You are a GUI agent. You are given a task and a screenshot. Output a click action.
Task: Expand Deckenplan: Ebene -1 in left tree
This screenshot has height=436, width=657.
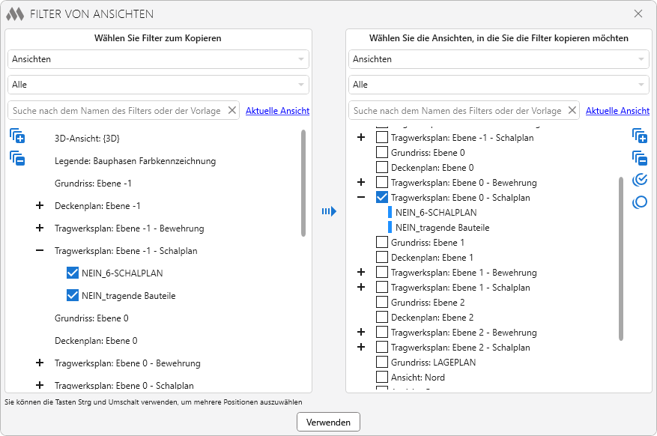(x=40, y=206)
